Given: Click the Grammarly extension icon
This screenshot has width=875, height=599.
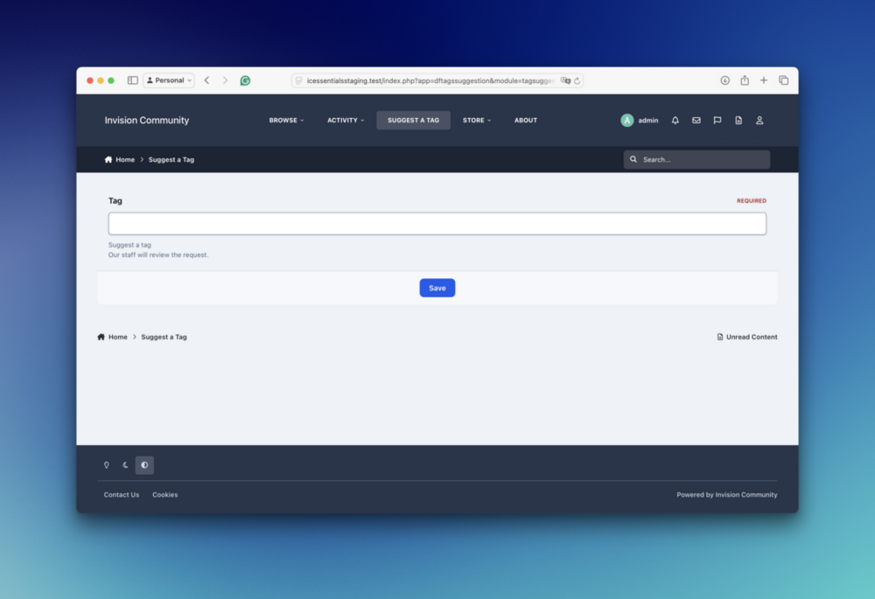Looking at the screenshot, I should click(245, 80).
